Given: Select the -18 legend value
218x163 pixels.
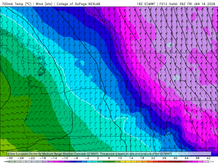Looking at the screenshot, I should 43,158.
